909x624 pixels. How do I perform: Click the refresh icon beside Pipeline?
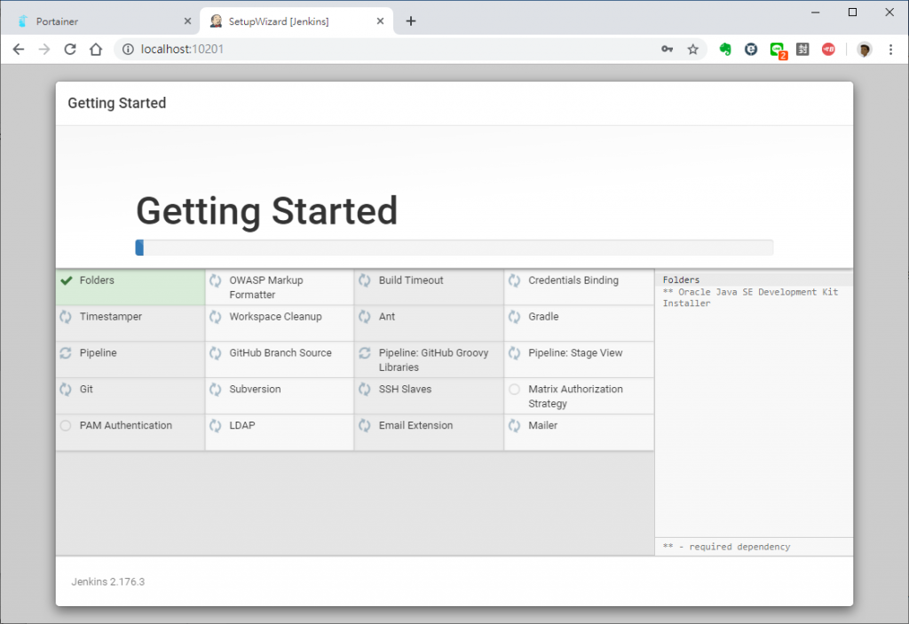coord(66,353)
